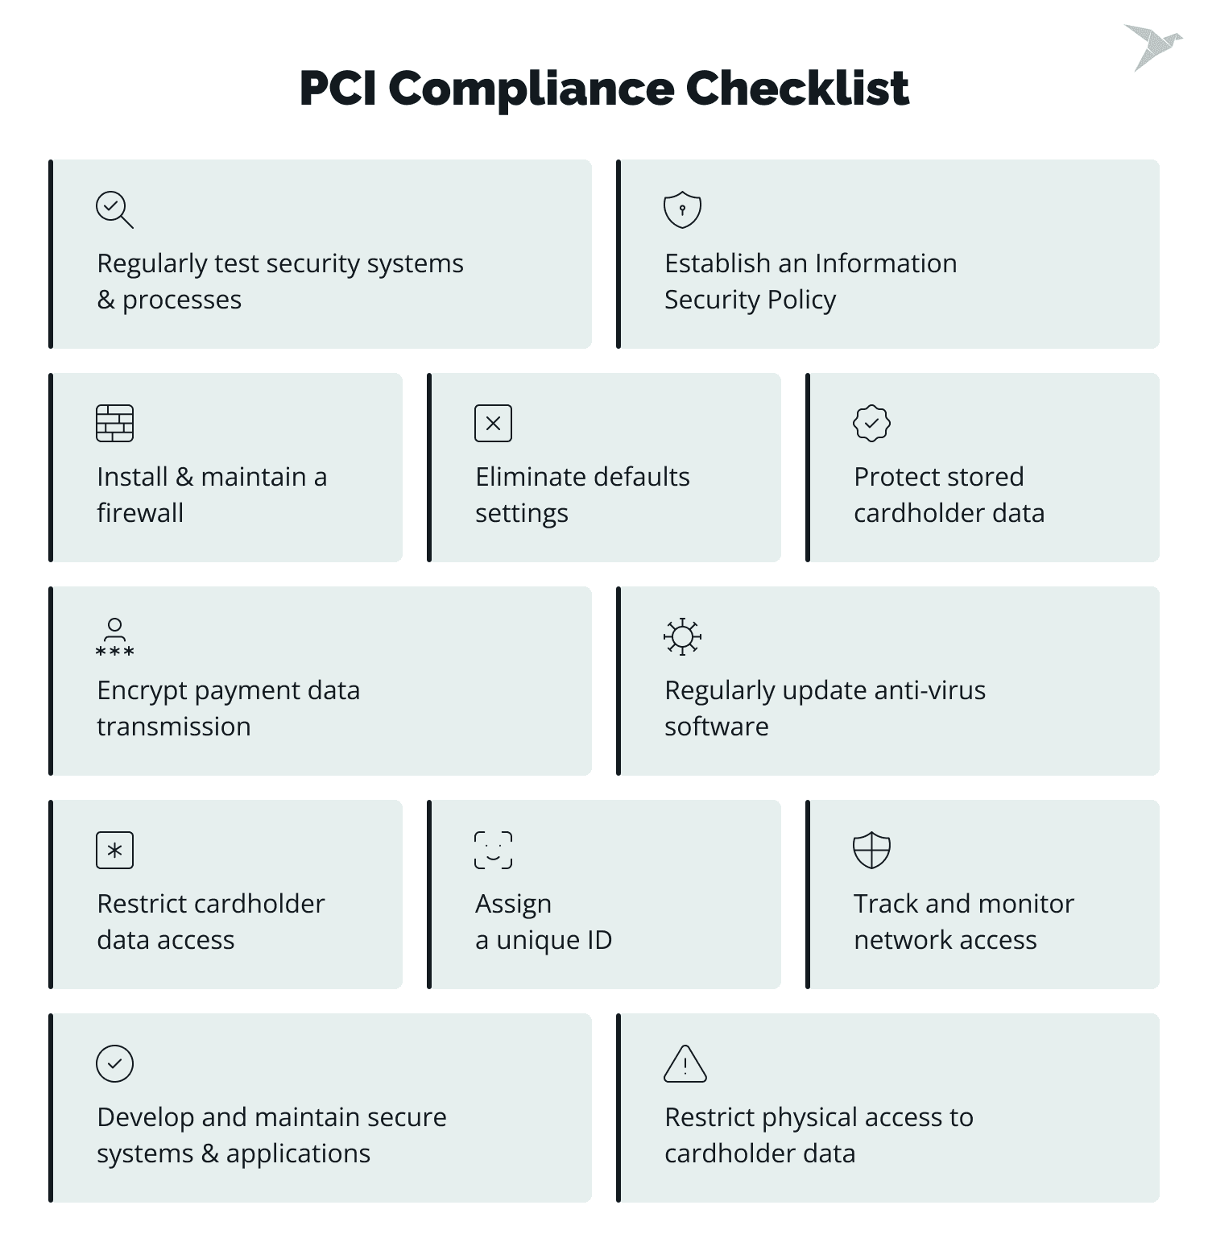The image size is (1208, 1259).
Task: Click 'Install & maintain a firewall' text
Action: tap(211, 495)
